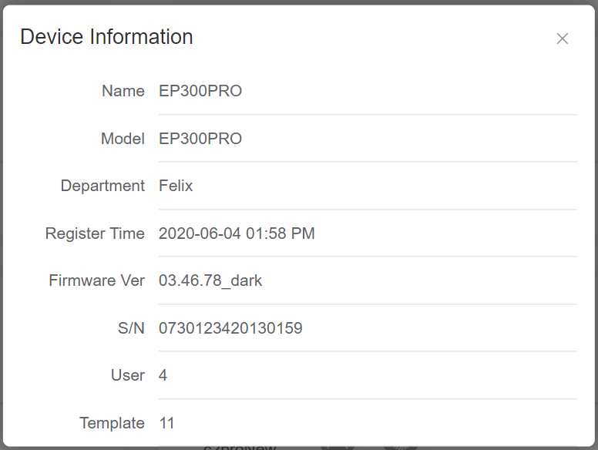Click the Register Time label
Image resolution: width=598 pixels, height=450 pixels.
(x=95, y=233)
